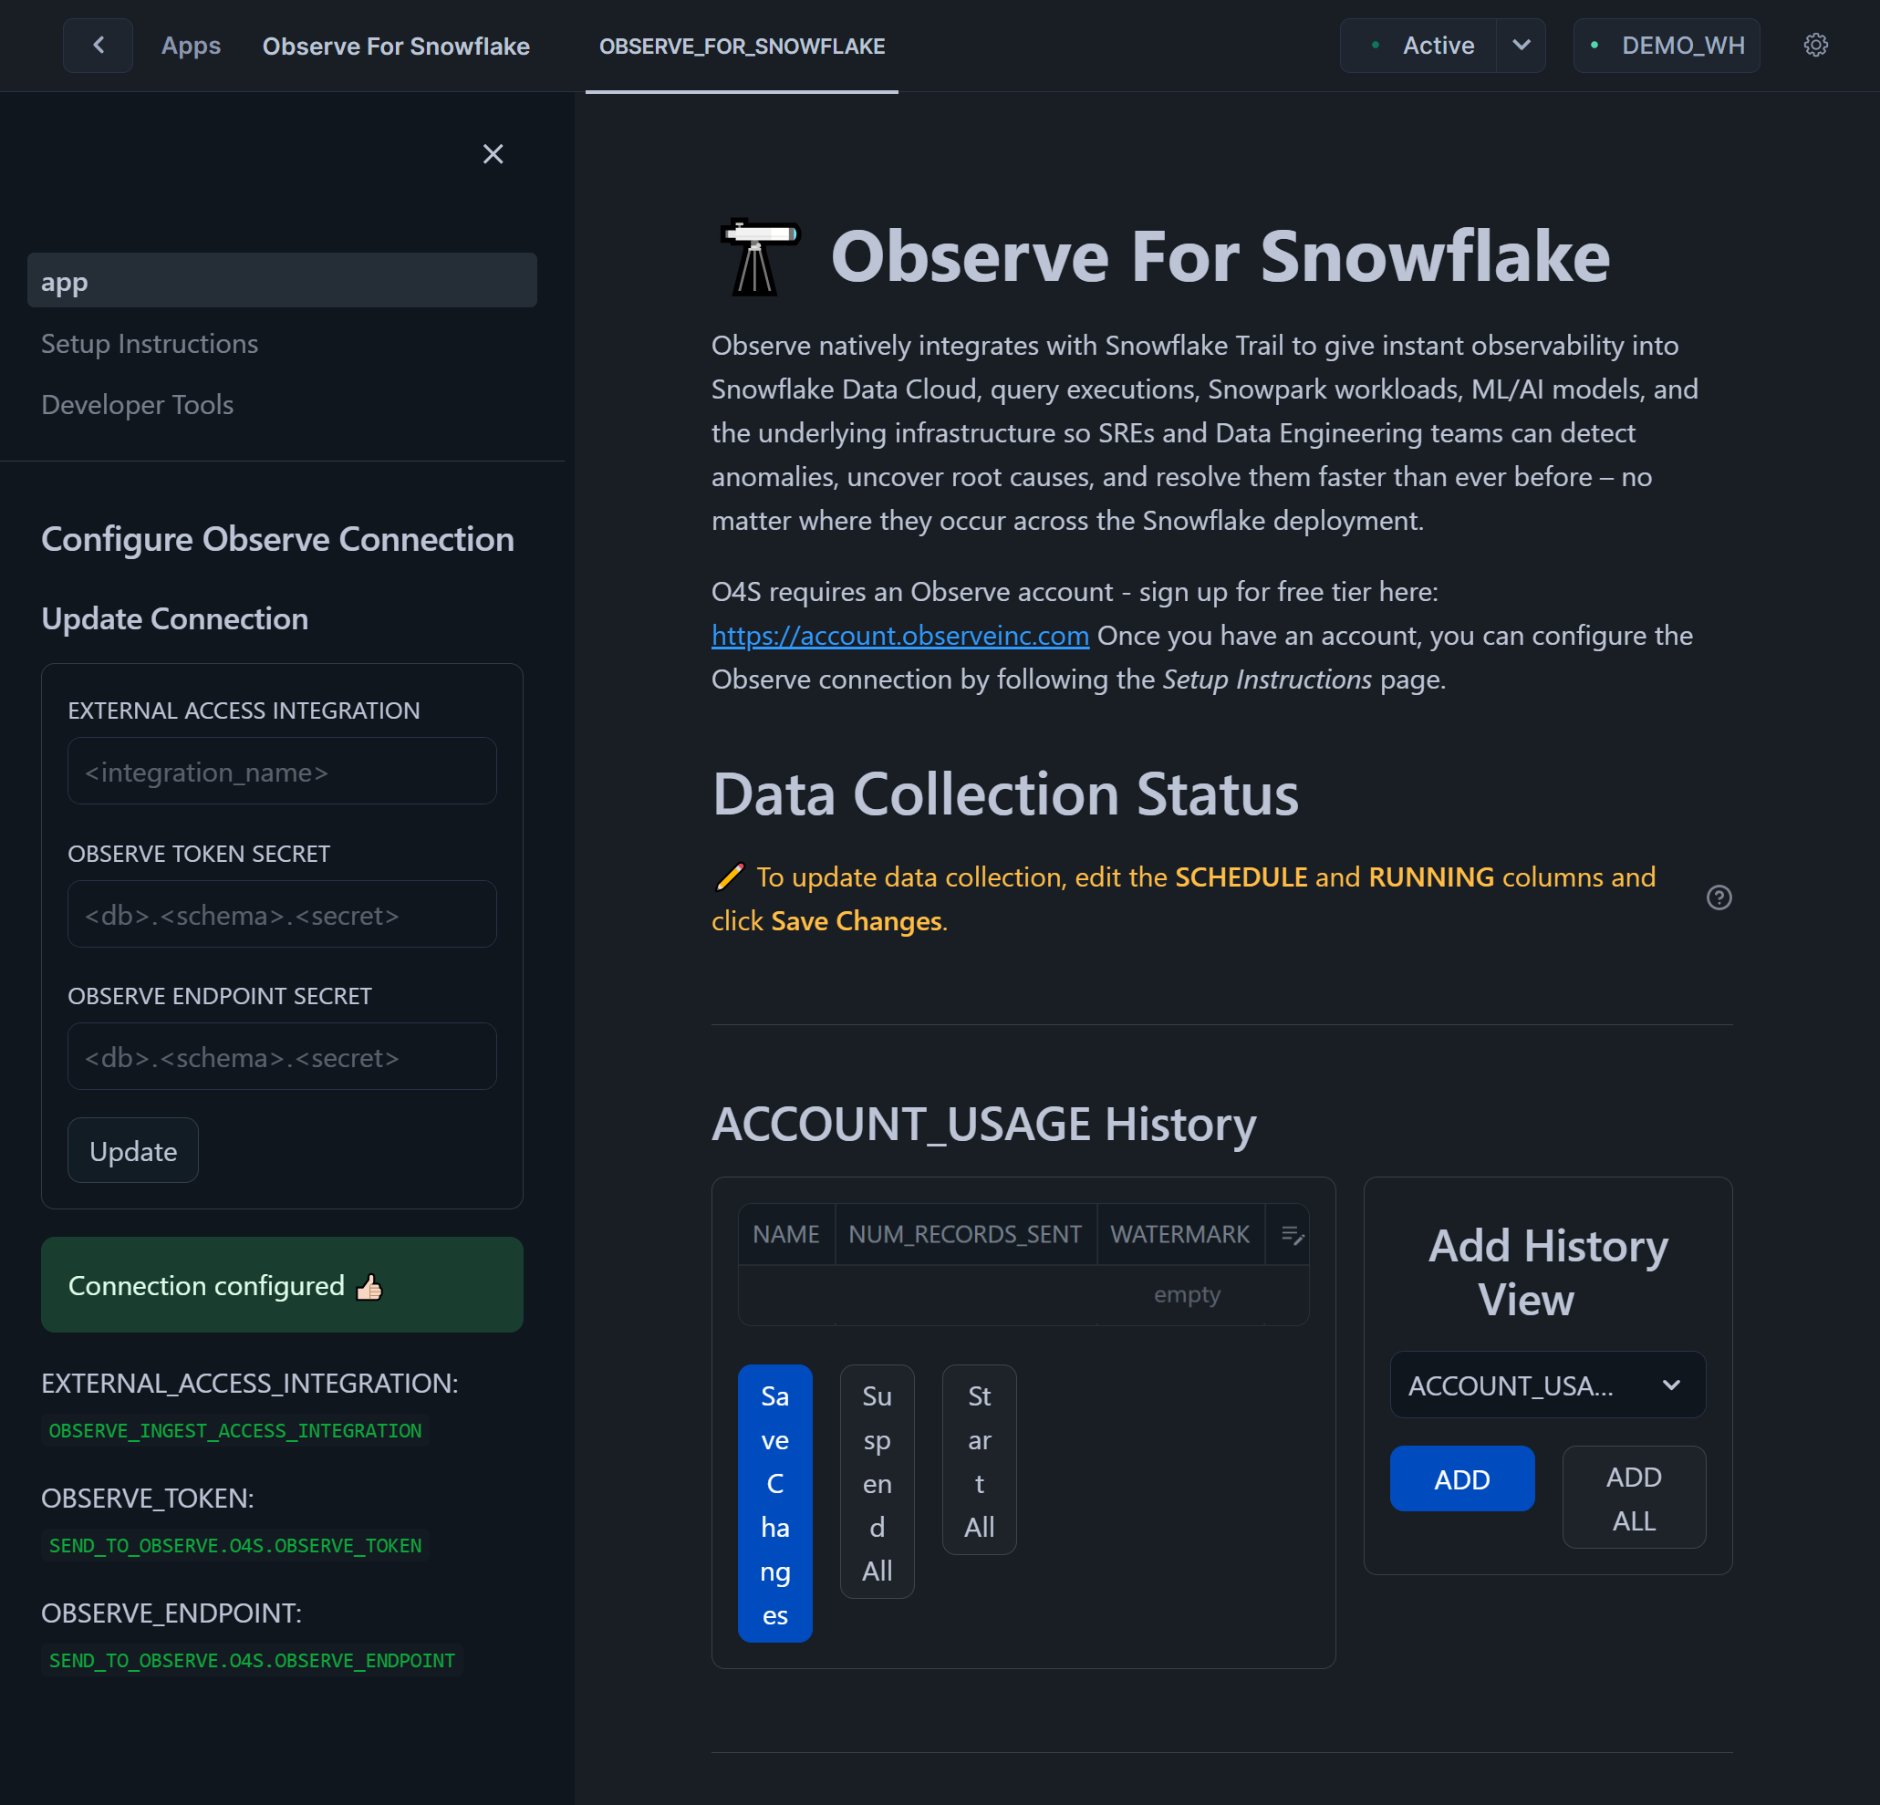Screen dimensions: 1880x1805
Task: Click the table column edit icon
Action: [1291, 1234]
